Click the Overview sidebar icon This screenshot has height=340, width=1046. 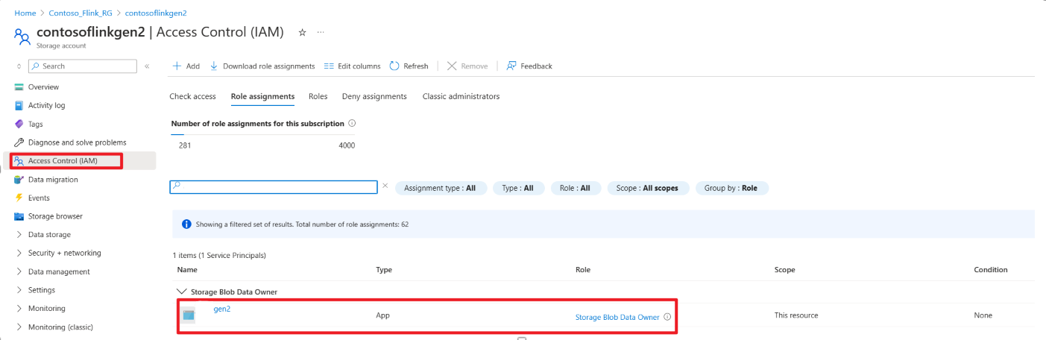(x=19, y=87)
